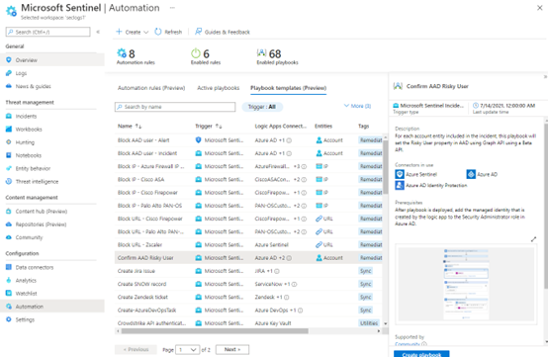Collapse the sidebar navigation pane
548x357 pixels.
98,32
